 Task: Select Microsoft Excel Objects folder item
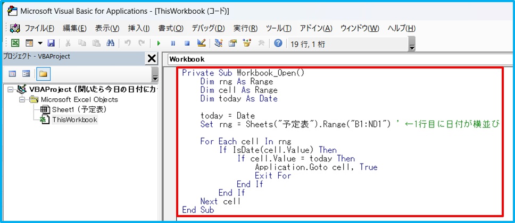click(x=79, y=99)
